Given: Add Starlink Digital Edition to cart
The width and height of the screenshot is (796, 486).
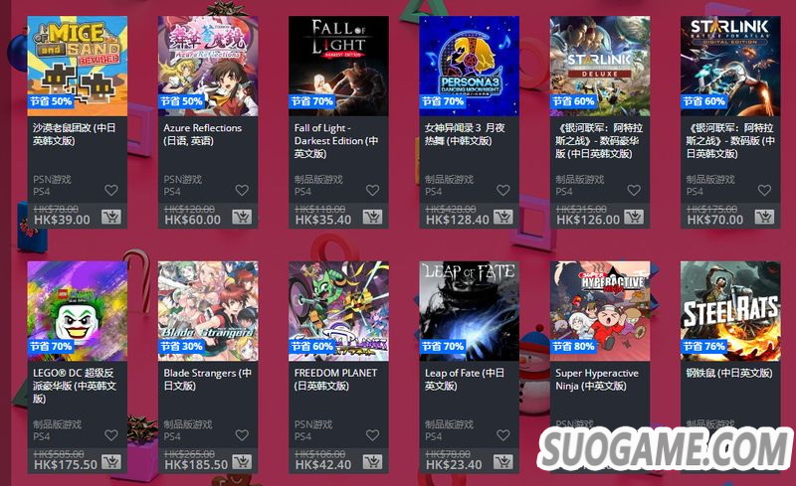Looking at the screenshot, I should 764,217.
